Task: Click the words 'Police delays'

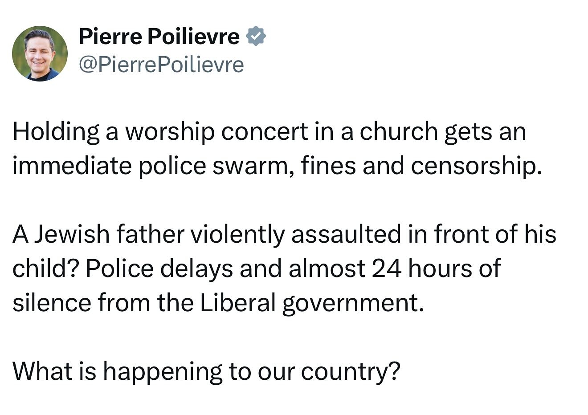Action: click(x=159, y=269)
